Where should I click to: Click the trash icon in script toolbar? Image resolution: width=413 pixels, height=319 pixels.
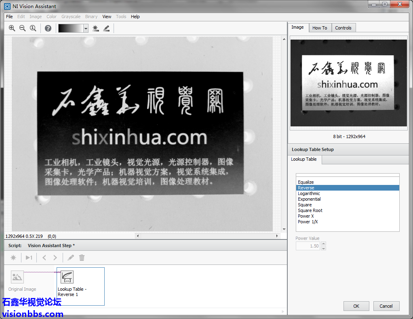pyautogui.click(x=82, y=258)
